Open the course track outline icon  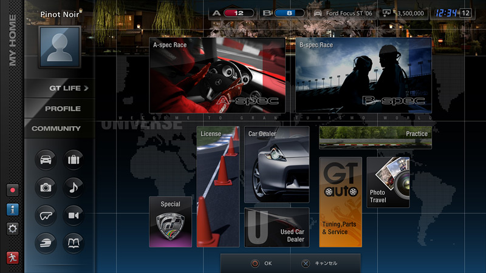click(x=46, y=215)
